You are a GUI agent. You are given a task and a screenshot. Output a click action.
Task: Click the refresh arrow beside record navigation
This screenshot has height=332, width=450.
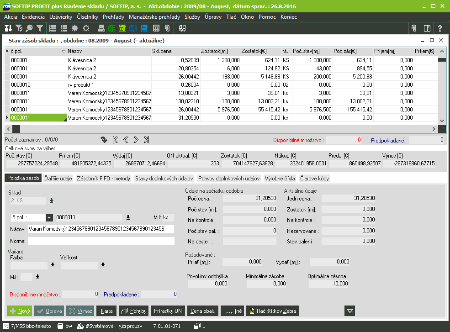tap(104, 140)
